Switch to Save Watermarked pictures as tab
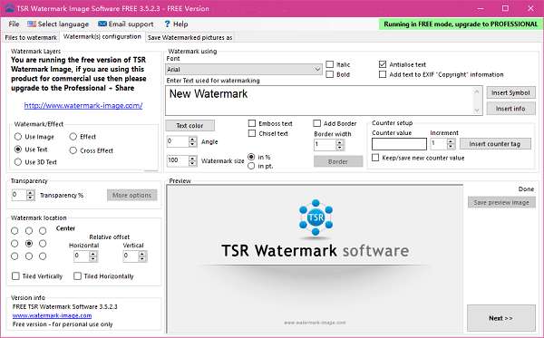 189,37
